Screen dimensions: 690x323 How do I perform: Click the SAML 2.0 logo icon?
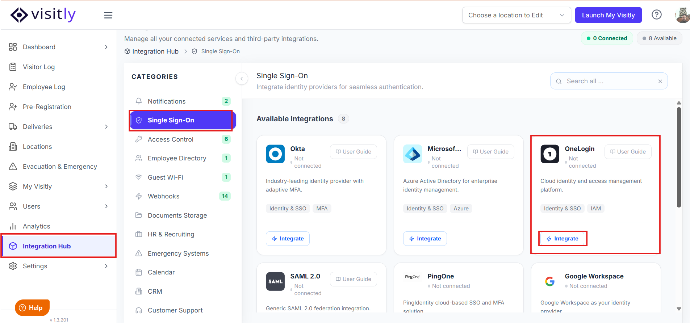[x=275, y=281]
